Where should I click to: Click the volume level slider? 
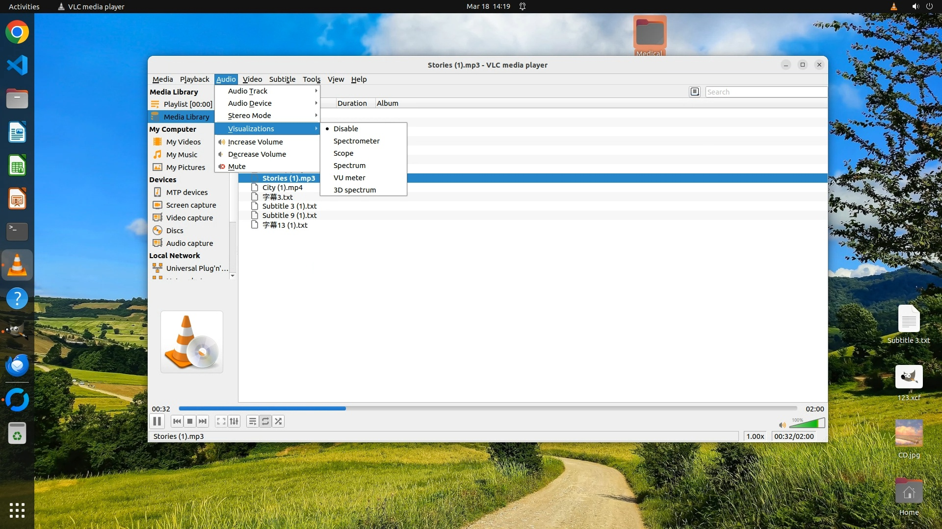pyautogui.click(x=807, y=423)
